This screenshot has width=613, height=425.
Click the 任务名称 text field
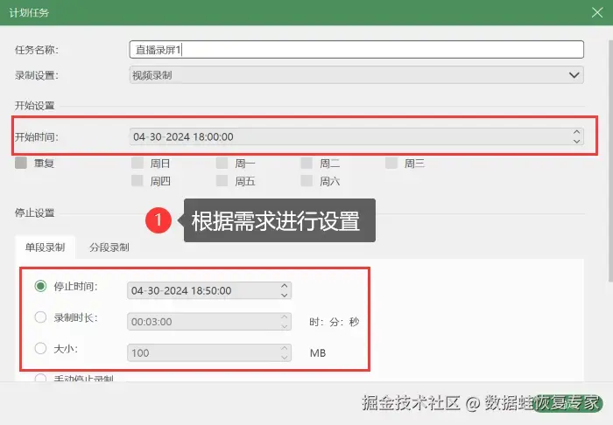(356, 50)
